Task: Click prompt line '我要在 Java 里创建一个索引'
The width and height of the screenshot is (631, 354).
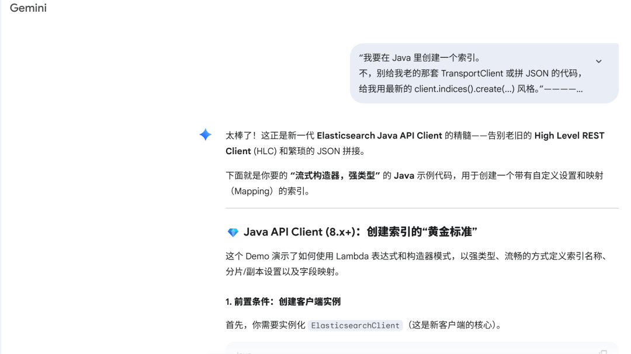Action: click(420, 58)
